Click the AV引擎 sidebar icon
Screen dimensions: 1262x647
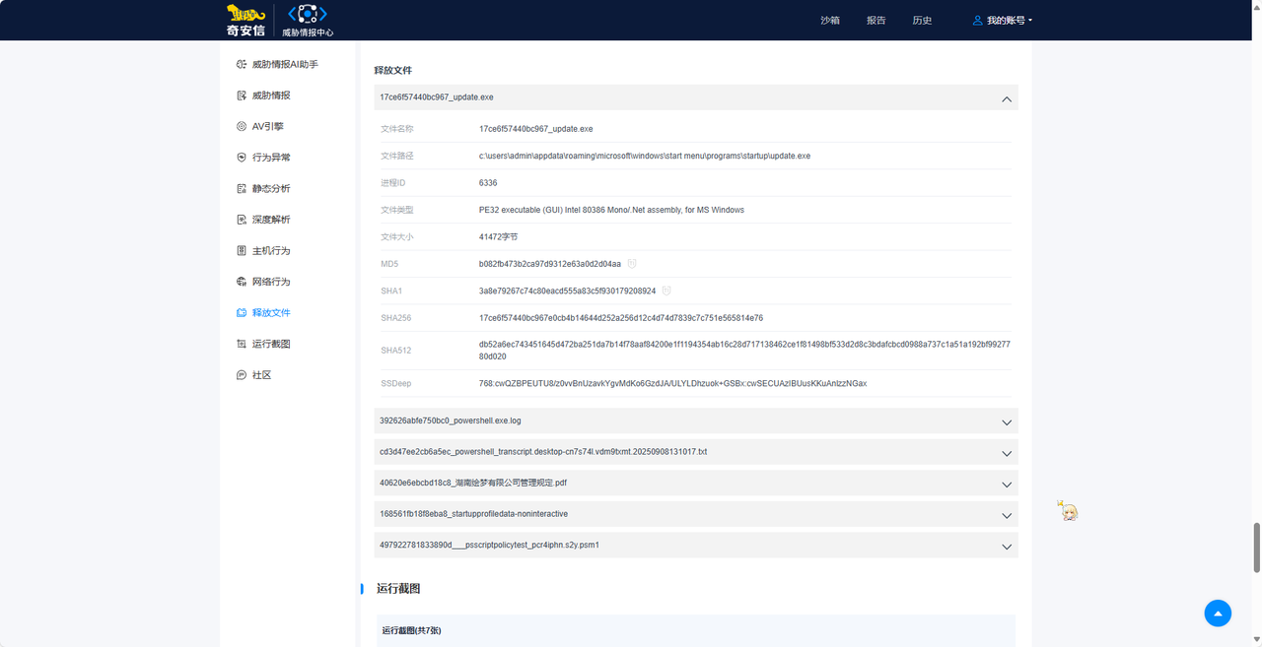[242, 127]
